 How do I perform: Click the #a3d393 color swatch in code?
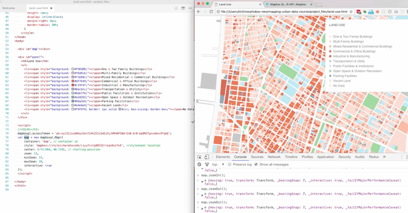coord(73,97)
